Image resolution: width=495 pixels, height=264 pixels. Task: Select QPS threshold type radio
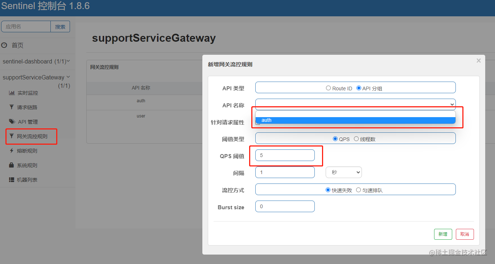(x=335, y=139)
